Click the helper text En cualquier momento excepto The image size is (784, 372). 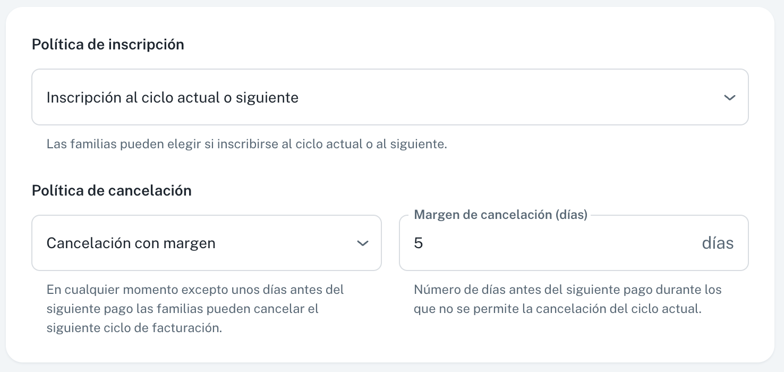pyautogui.click(x=195, y=290)
